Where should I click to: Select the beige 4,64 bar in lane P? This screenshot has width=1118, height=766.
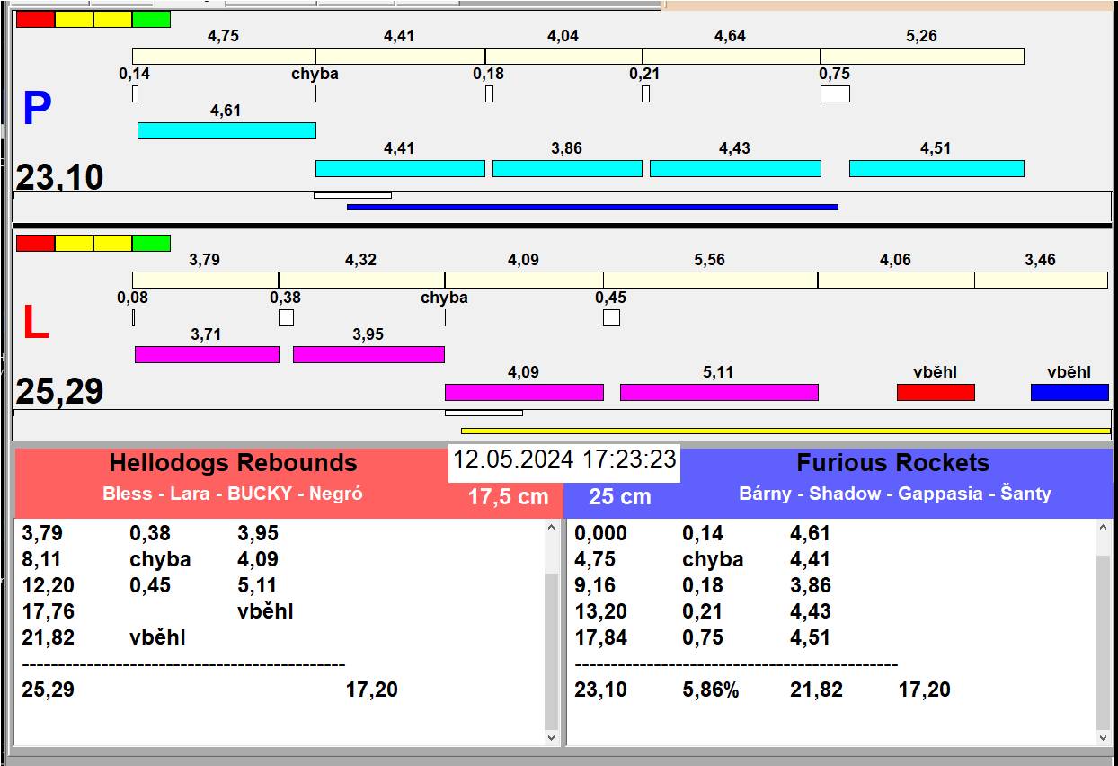[x=731, y=56]
